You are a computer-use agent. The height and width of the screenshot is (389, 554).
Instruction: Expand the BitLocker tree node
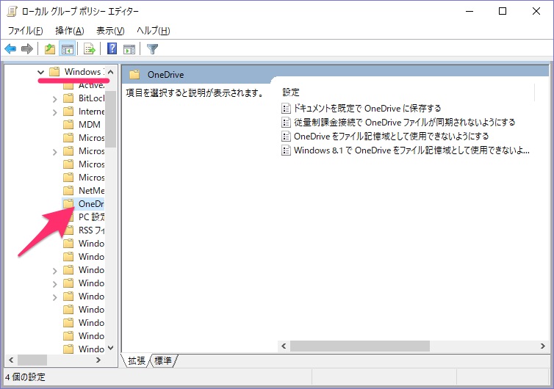55,99
